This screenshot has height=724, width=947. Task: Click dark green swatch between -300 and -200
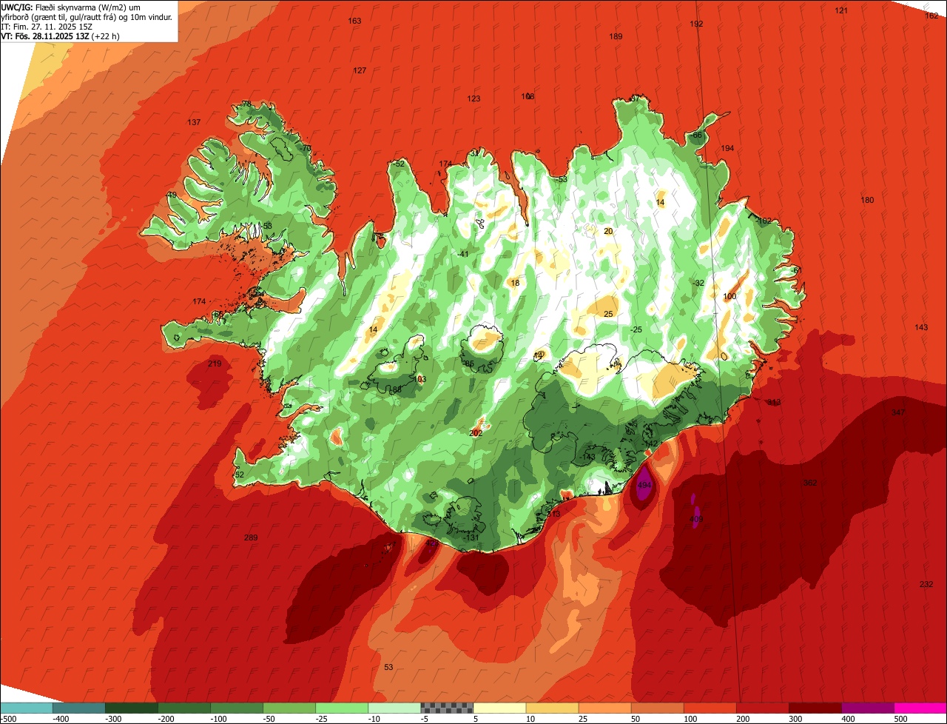[132, 708]
